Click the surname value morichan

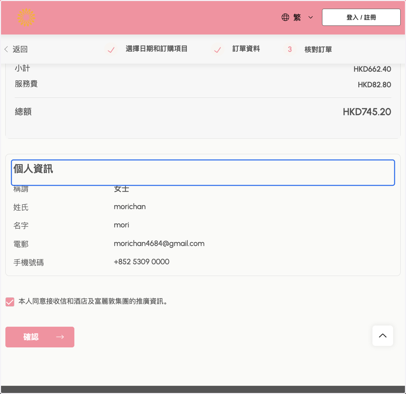pyautogui.click(x=130, y=206)
